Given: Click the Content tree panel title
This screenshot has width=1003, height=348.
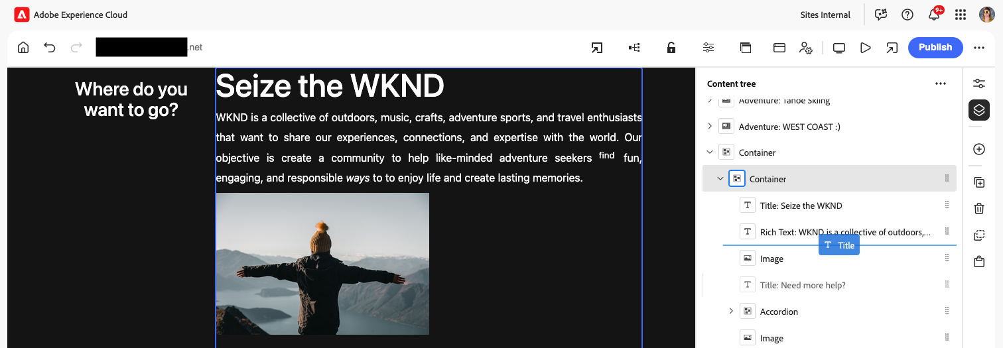Looking at the screenshot, I should pos(732,84).
